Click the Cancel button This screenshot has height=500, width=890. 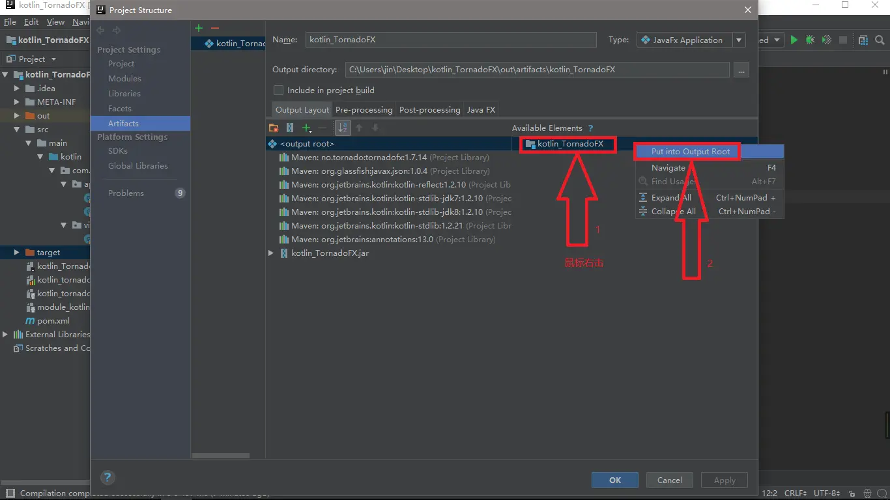click(x=670, y=480)
